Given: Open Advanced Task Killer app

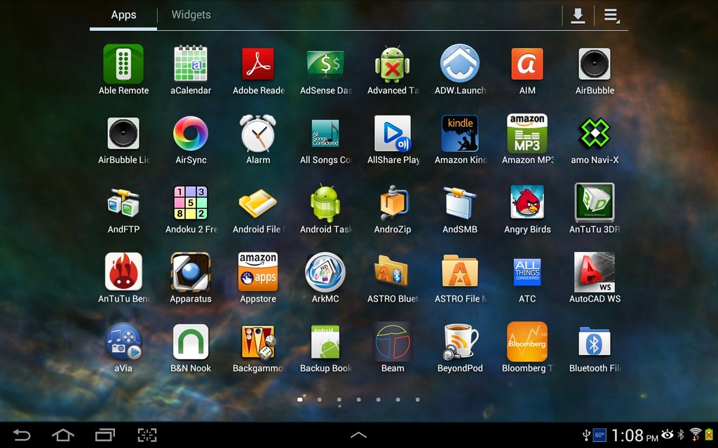Looking at the screenshot, I should pyautogui.click(x=393, y=64).
